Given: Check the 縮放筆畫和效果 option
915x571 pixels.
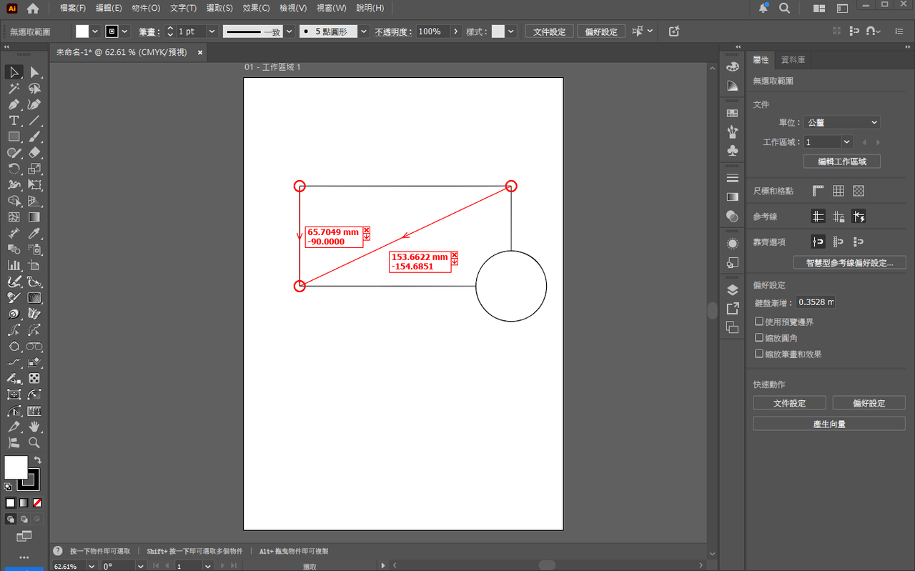Looking at the screenshot, I should [759, 354].
